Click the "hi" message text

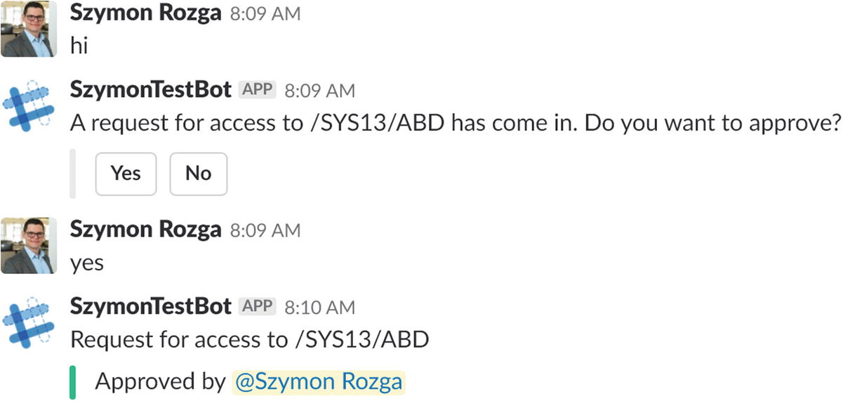tap(79, 46)
